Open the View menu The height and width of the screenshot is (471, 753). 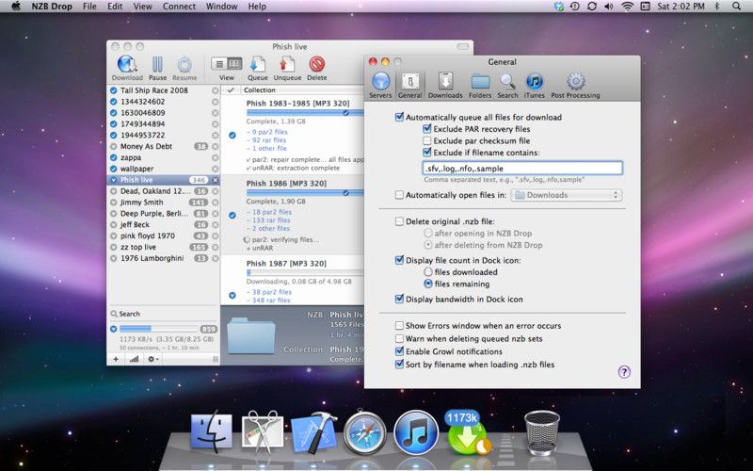coord(143,7)
